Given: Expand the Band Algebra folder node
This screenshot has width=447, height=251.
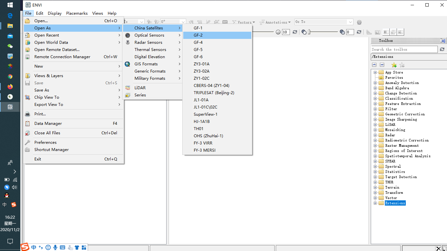Looking at the screenshot, I should pos(375,88).
